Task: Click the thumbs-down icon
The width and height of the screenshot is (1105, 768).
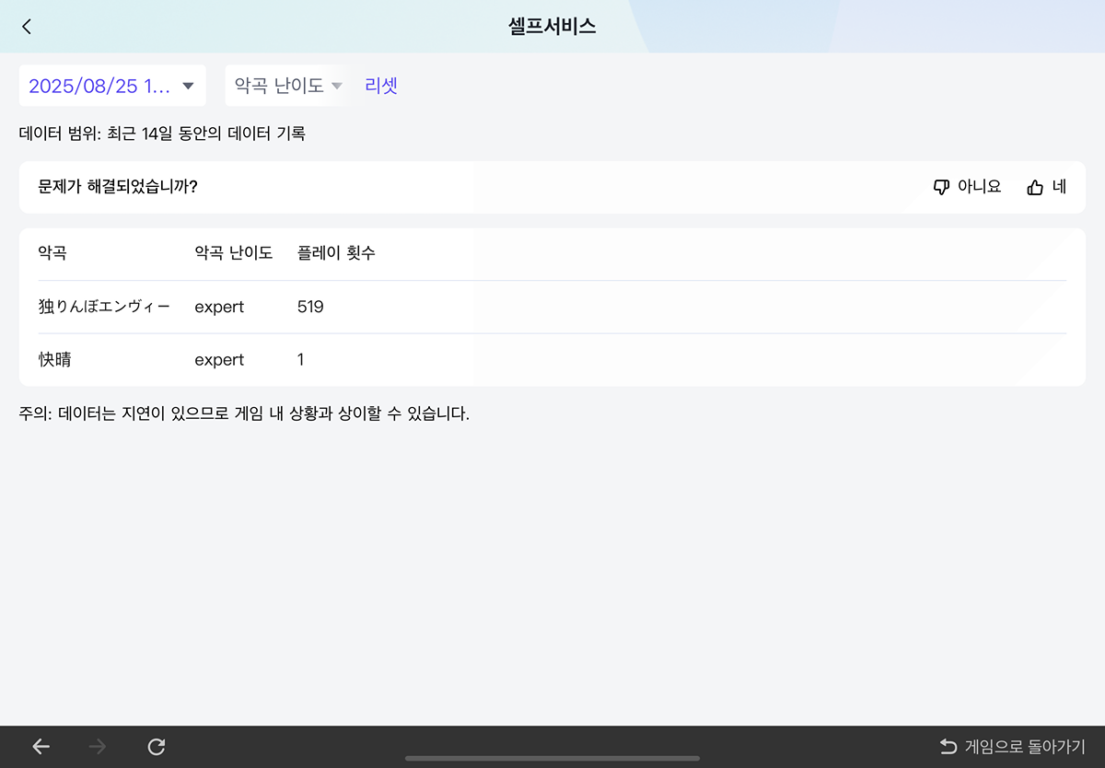Action: click(x=941, y=187)
